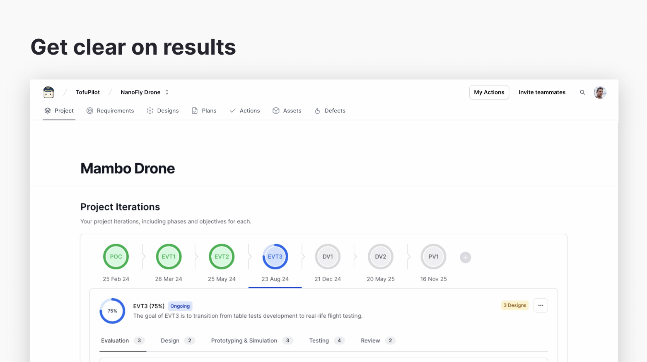Viewport: 647px width, 362px height.
Task: Click the TofuPilot pilot logo icon
Action: [48, 92]
